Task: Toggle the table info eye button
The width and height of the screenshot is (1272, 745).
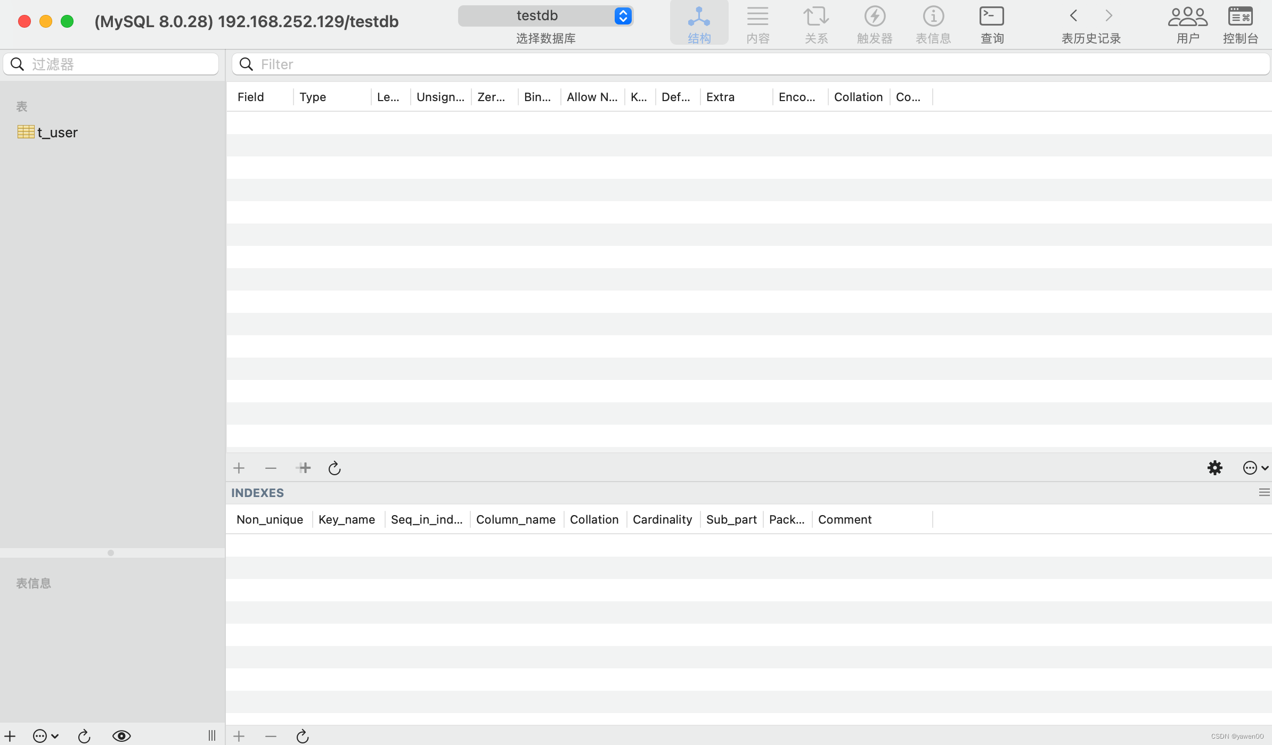Action: 121,736
